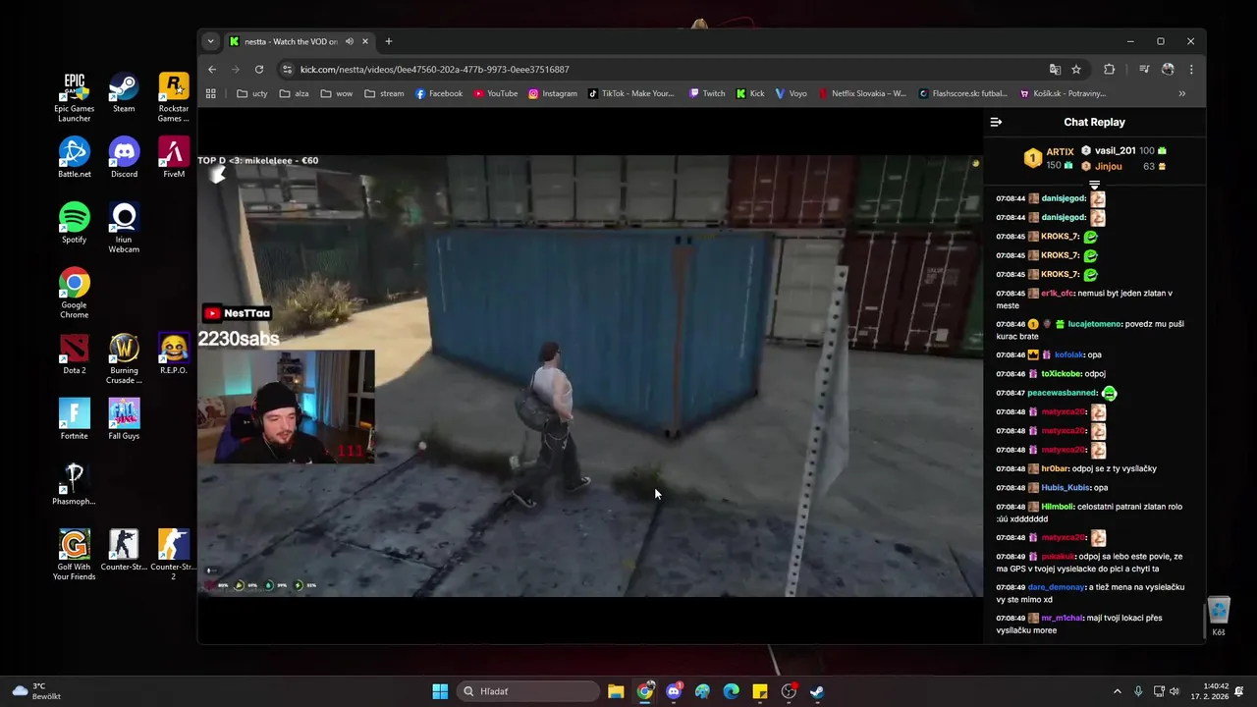Click the Windows taskbar search box

(x=528, y=691)
